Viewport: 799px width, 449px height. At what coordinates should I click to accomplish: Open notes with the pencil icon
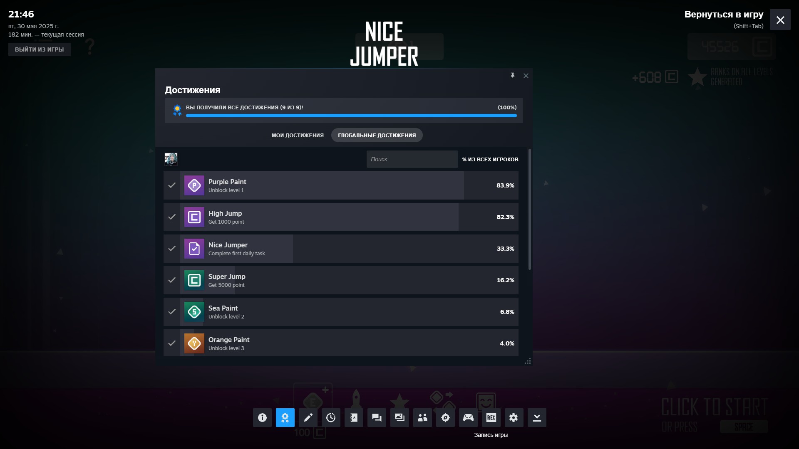pos(308,417)
